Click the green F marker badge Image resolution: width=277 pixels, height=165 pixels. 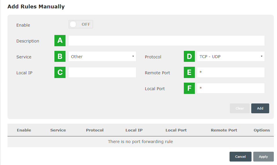tap(189, 88)
